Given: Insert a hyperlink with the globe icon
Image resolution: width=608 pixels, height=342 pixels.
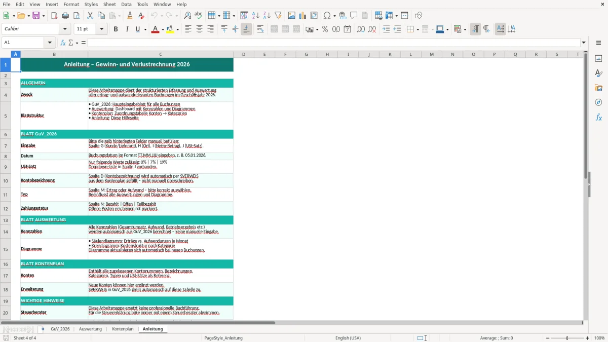Looking at the screenshot, I should (x=343, y=16).
